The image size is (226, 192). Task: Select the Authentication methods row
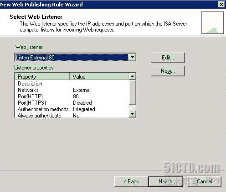click(72, 109)
